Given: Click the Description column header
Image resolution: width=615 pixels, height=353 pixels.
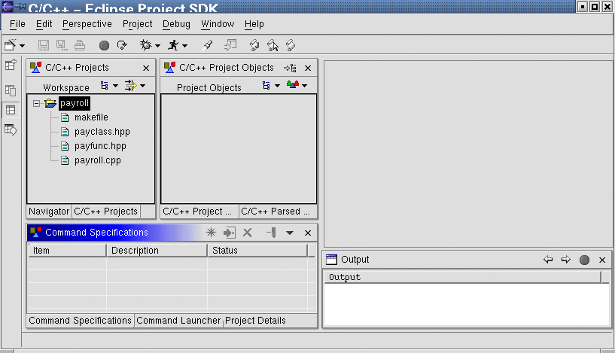Looking at the screenshot, I should 157,250.
